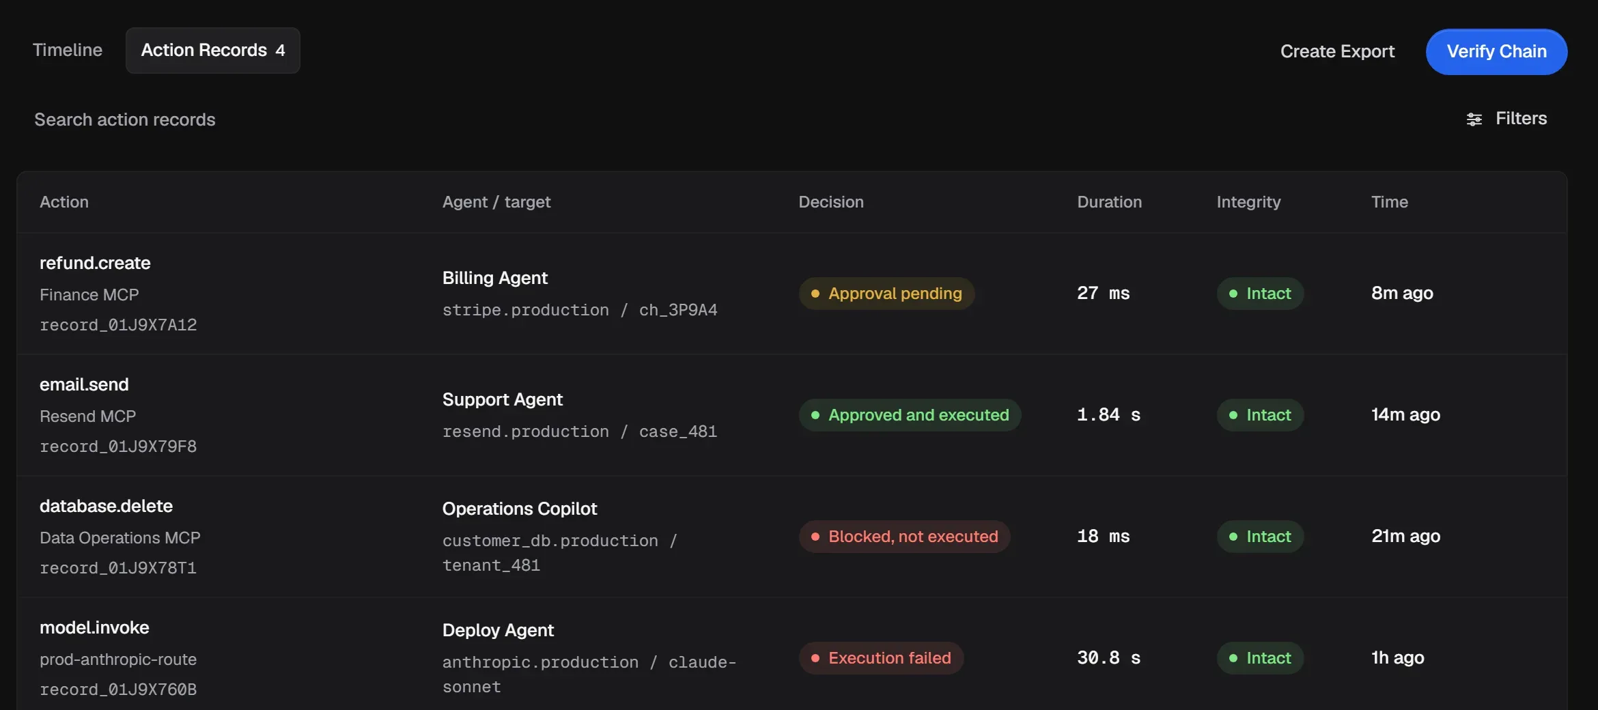Click record ID record_01J9X79F8
1598x710 pixels.
click(118, 446)
